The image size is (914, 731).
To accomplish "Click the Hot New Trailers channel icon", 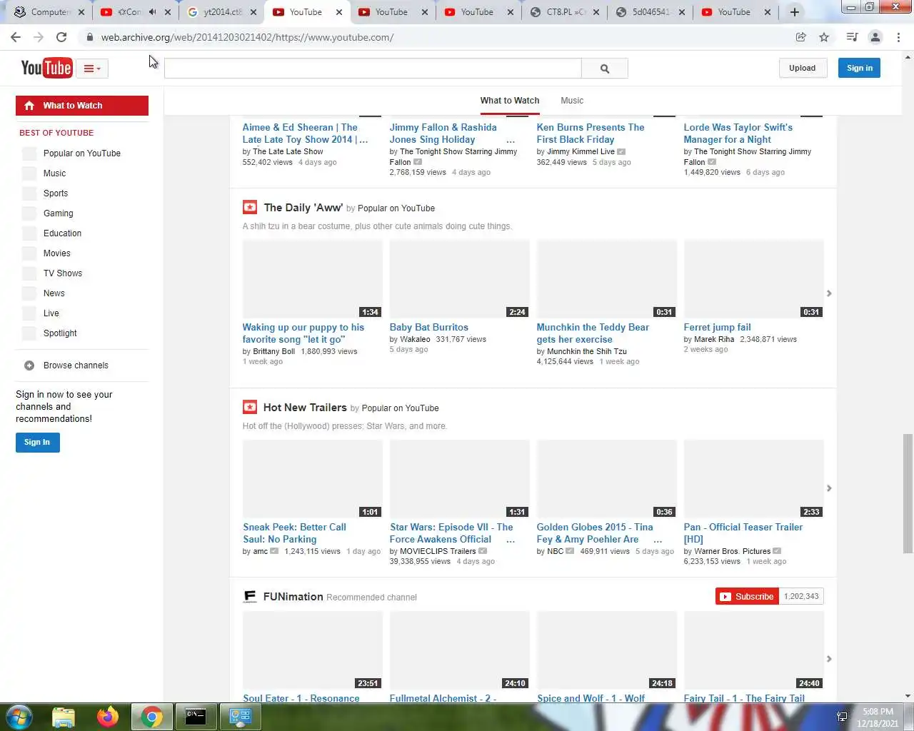I will pos(250,408).
